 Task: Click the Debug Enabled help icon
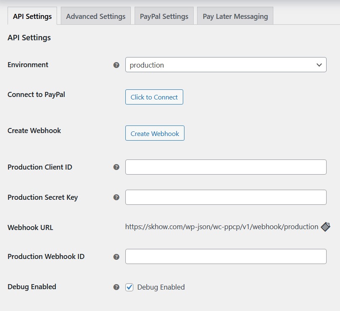(x=117, y=287)
